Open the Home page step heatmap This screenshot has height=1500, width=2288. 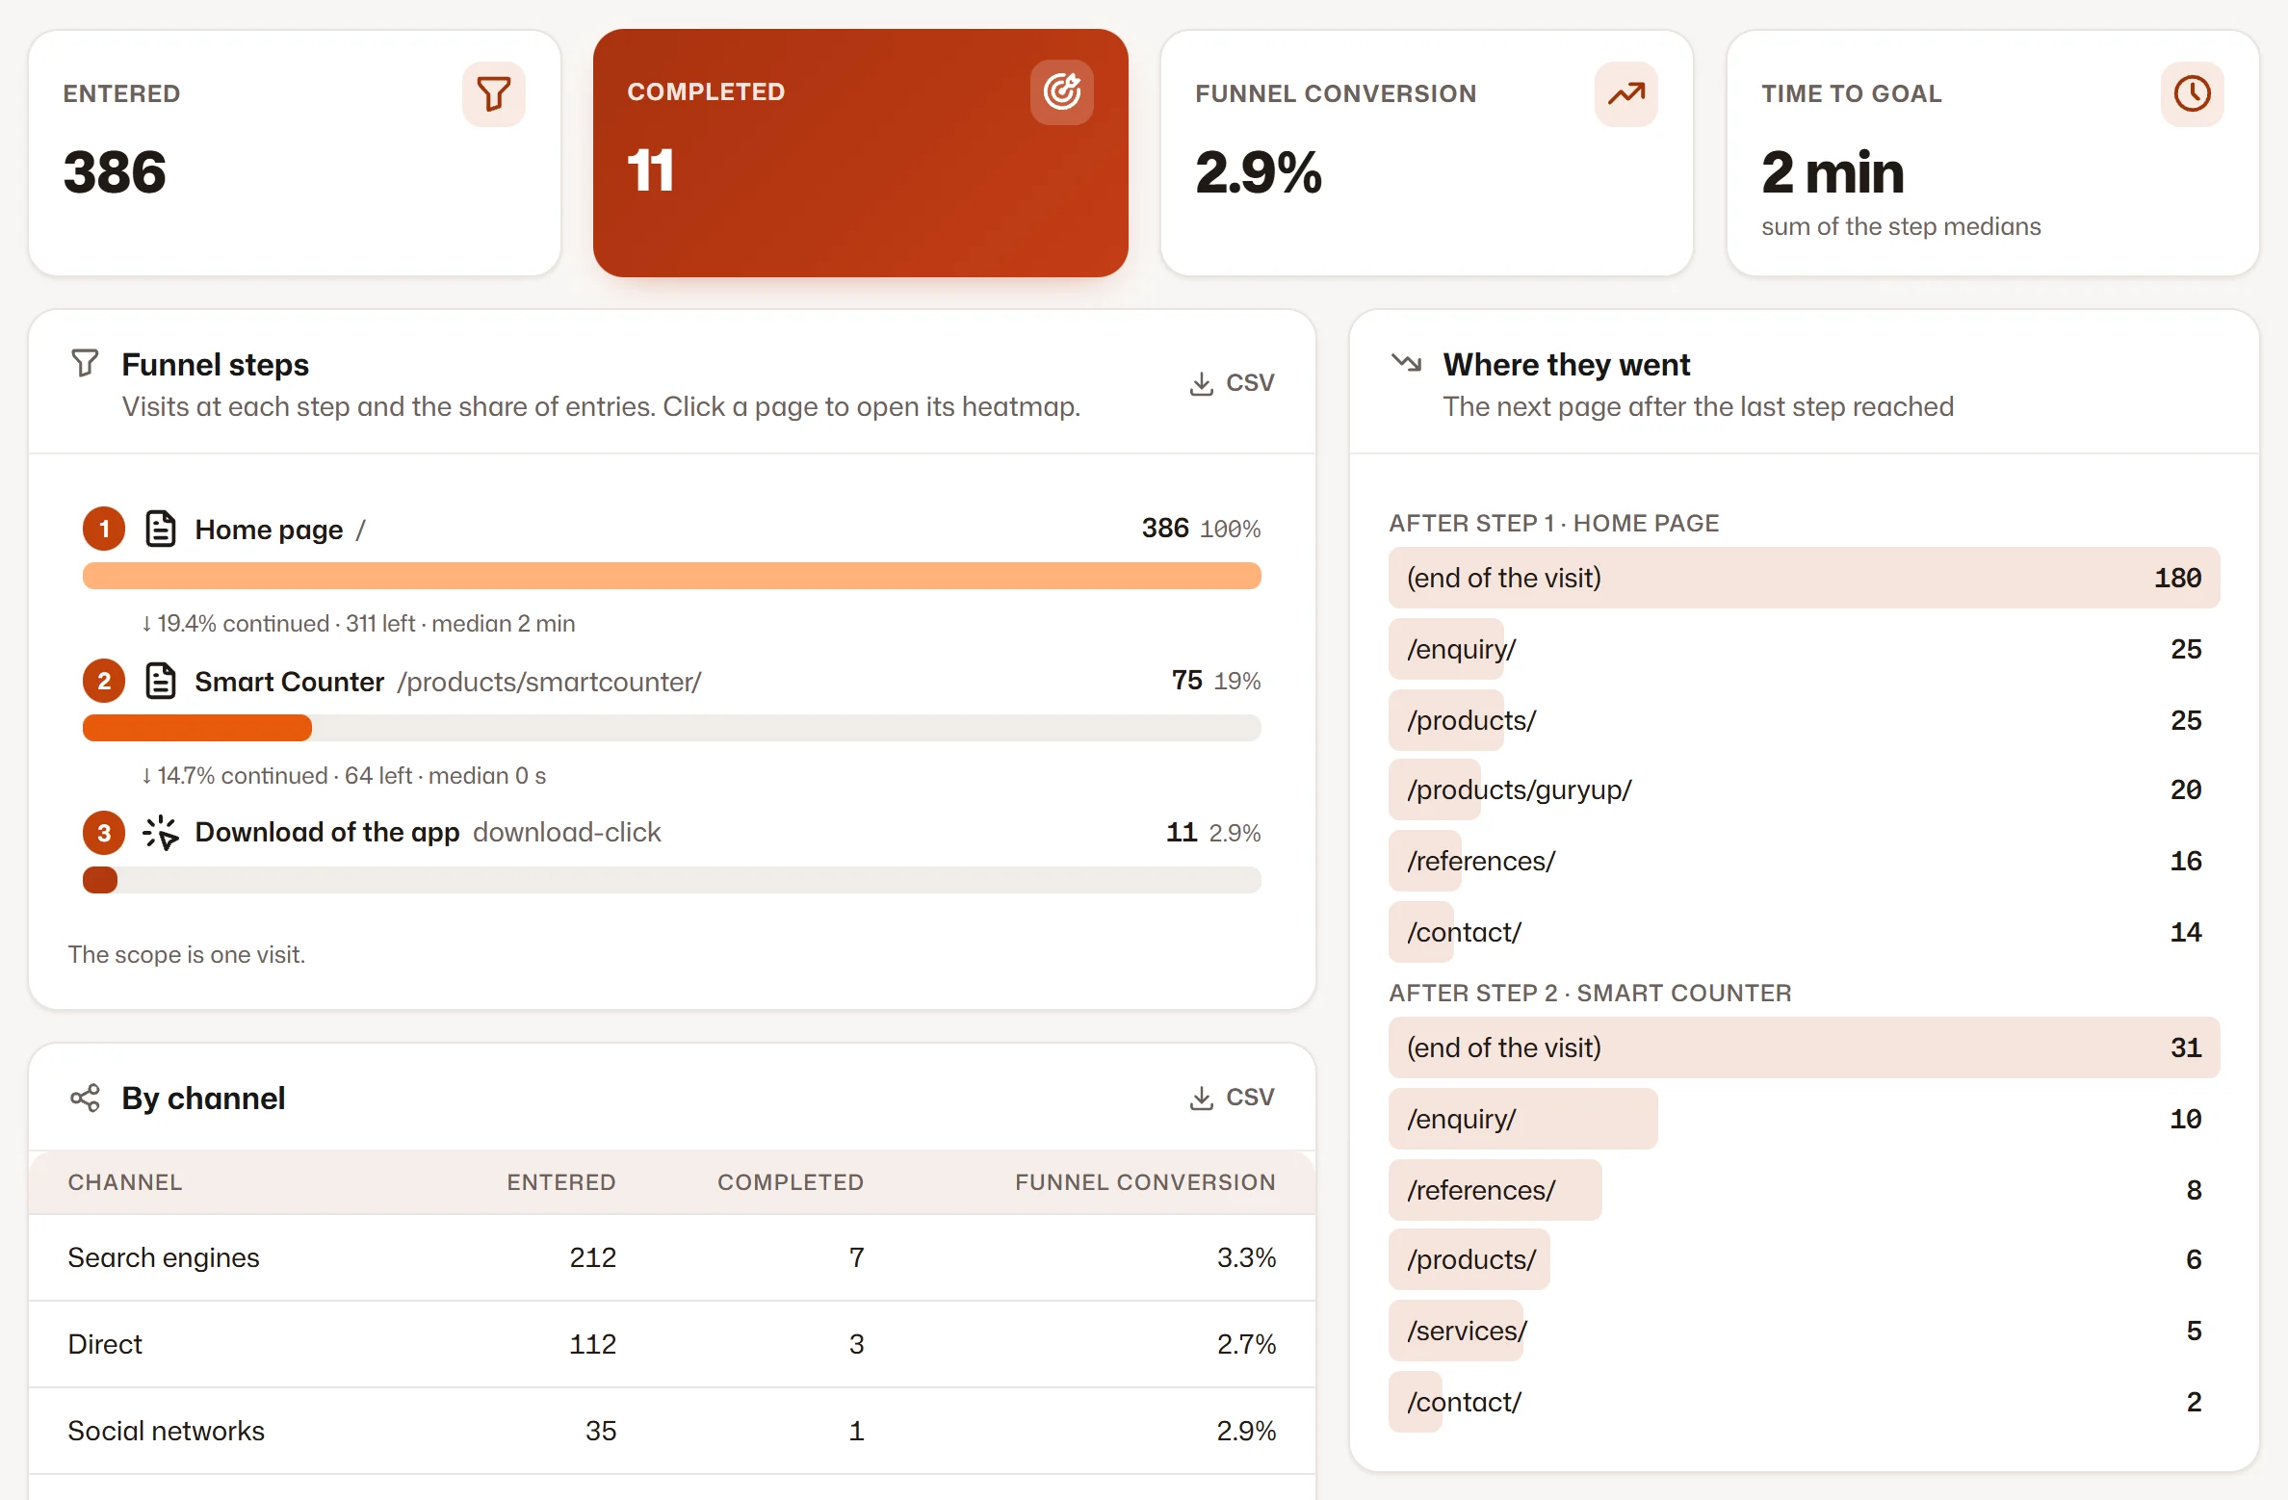(269, 530)
